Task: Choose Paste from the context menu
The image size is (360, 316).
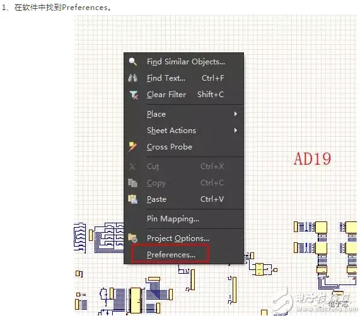Action: [x=183, y=199]
